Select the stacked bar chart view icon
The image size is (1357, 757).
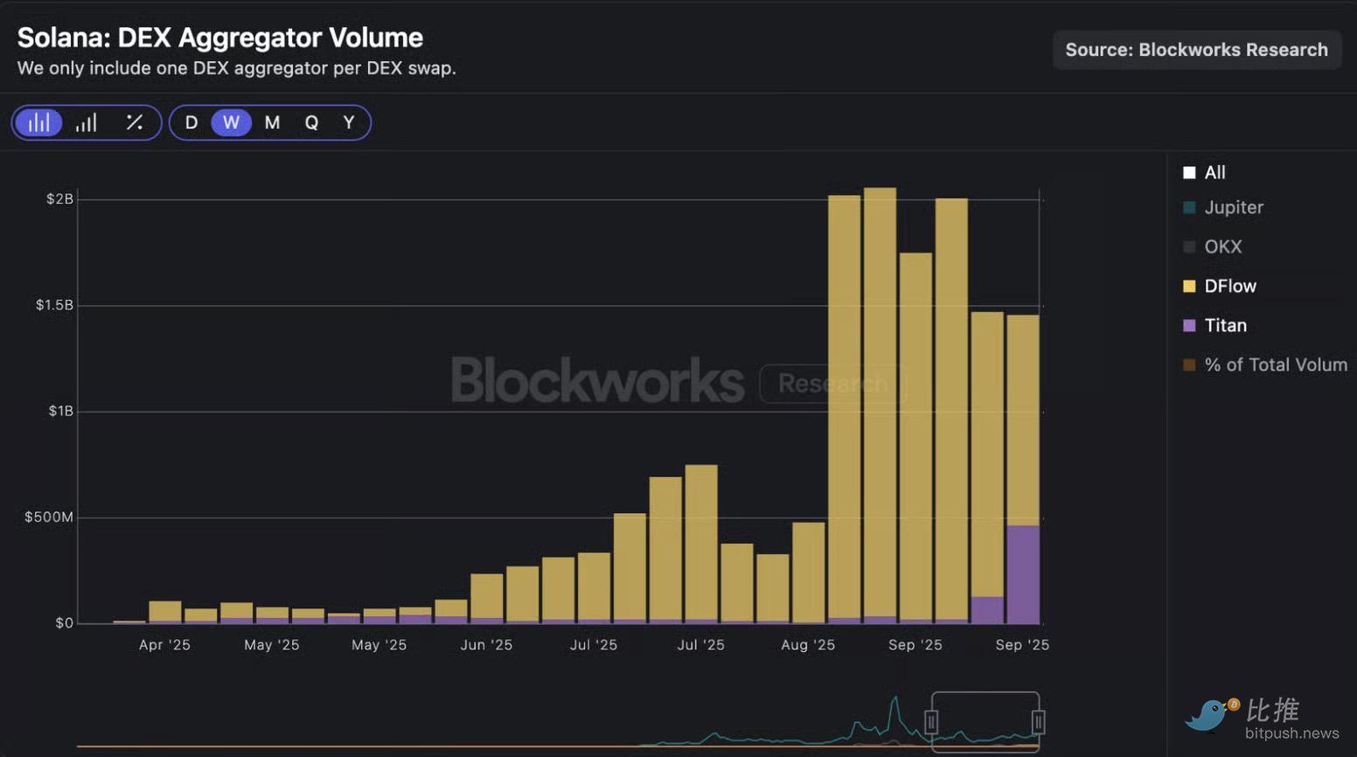tap(39, 122)
